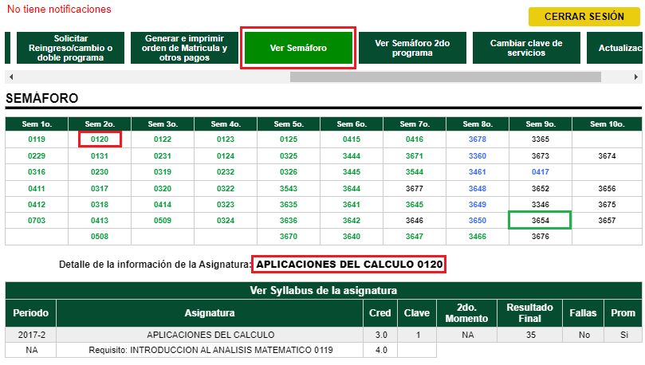The image size is (645, 365).
Task: Select subject code 3674
Action: (607, 156)
